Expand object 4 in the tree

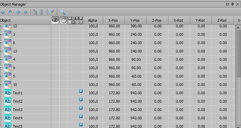[1, 59]
